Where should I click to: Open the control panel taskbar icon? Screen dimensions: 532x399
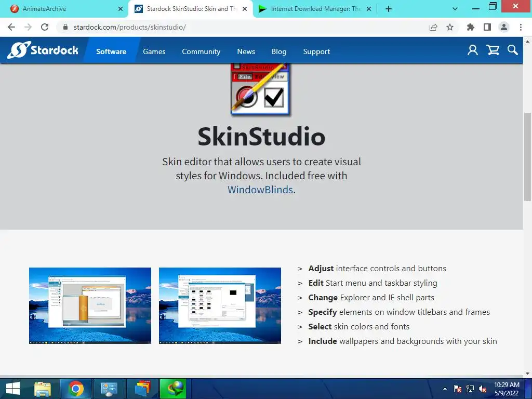109,389
